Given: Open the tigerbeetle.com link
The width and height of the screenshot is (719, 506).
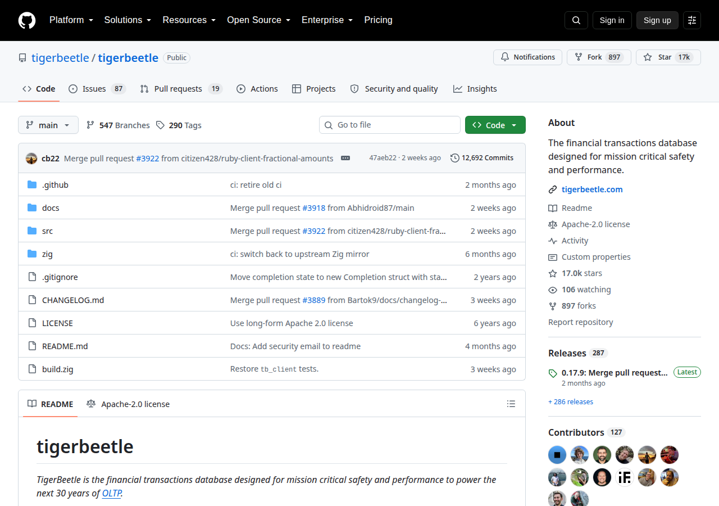Looking at the screenshot, I should point(592,189).
